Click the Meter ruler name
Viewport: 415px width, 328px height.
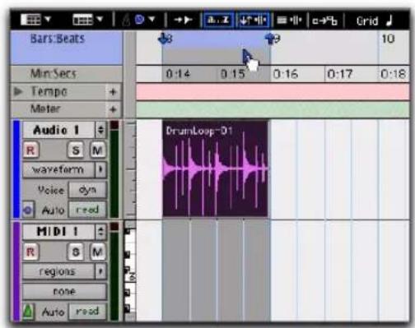coord(45,109)
